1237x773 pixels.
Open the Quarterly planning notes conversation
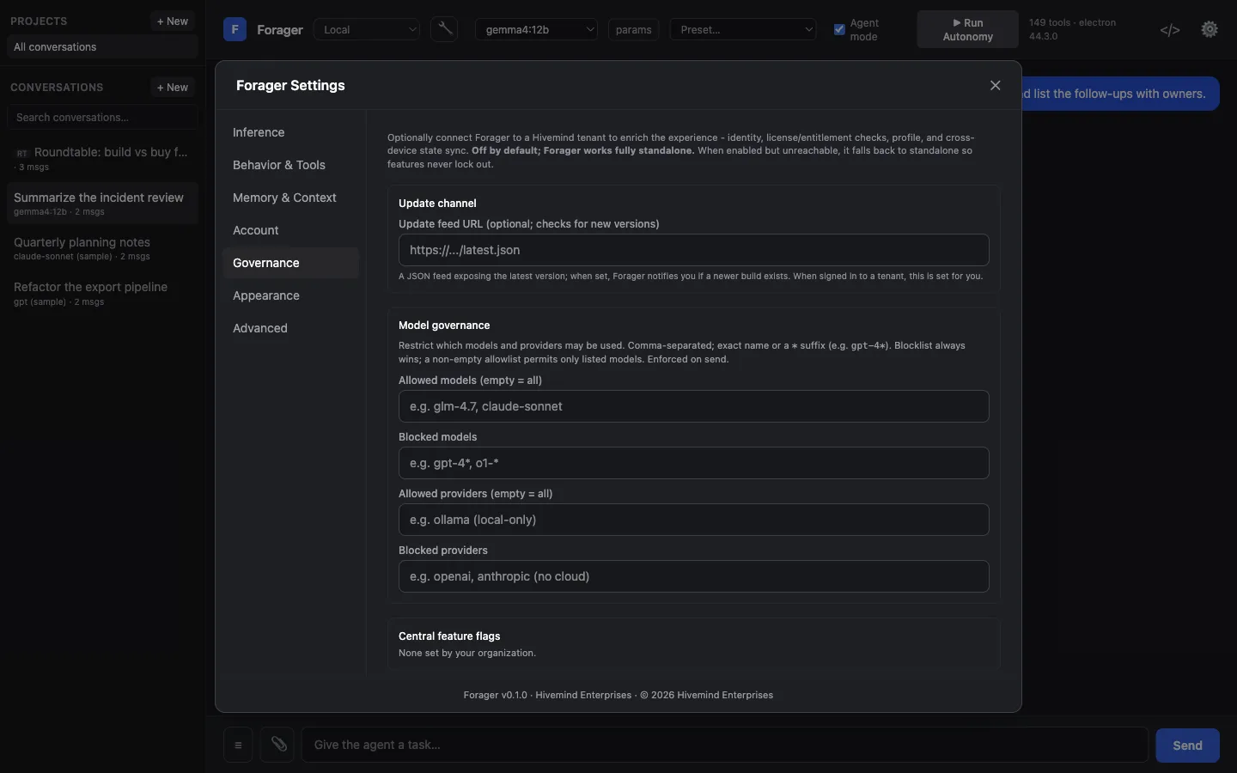[102, 248]
